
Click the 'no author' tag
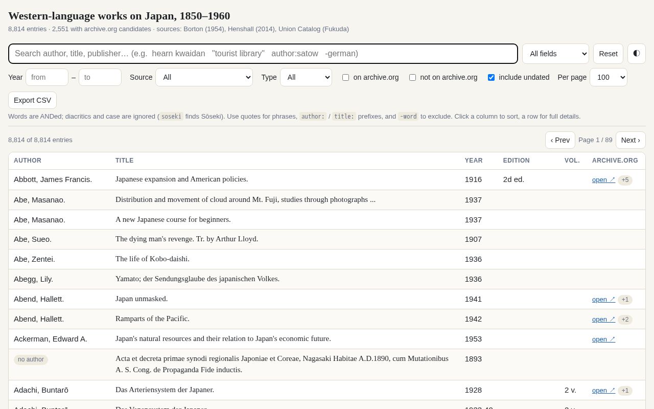click(31, 359)
